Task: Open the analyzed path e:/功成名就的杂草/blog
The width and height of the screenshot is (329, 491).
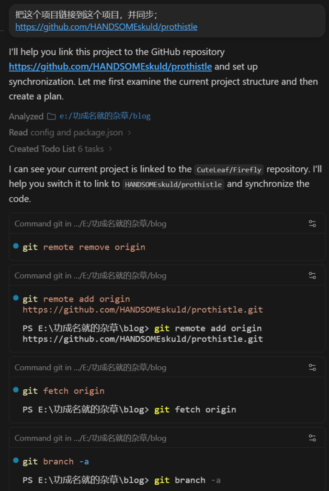Action: pos(105,116)
